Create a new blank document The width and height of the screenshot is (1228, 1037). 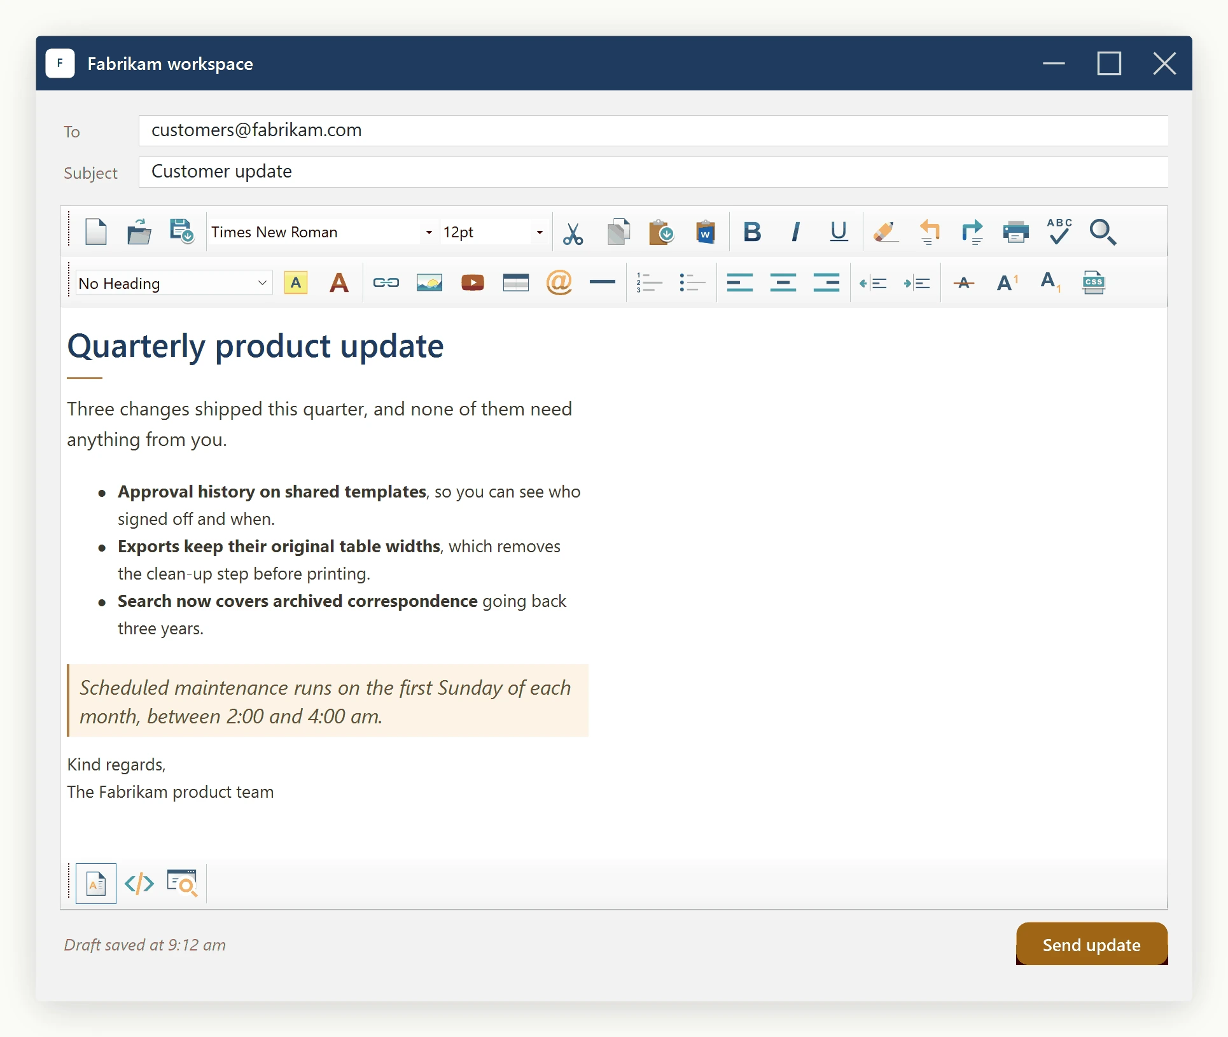(96, 232)
